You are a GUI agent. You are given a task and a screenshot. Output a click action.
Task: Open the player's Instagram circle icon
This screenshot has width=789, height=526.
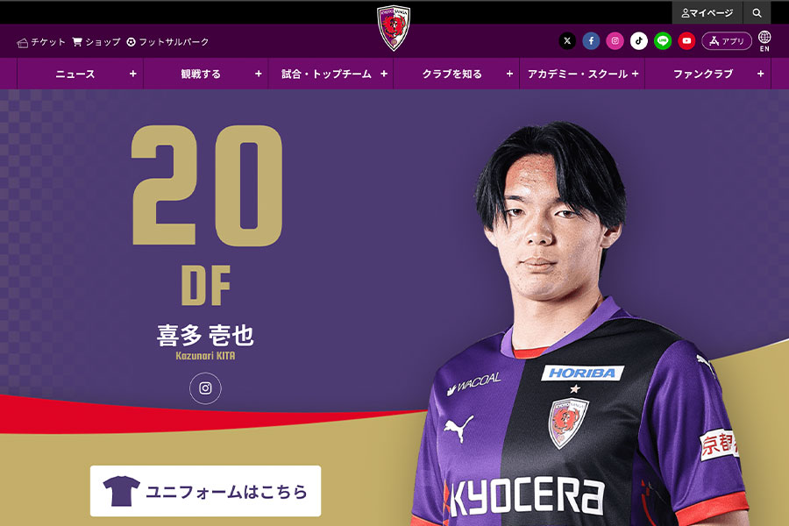pos(205,388)
